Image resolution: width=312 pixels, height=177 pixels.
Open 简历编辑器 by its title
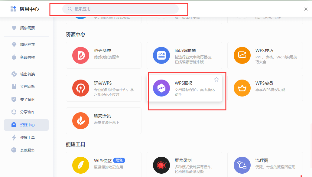pos(185,51)
